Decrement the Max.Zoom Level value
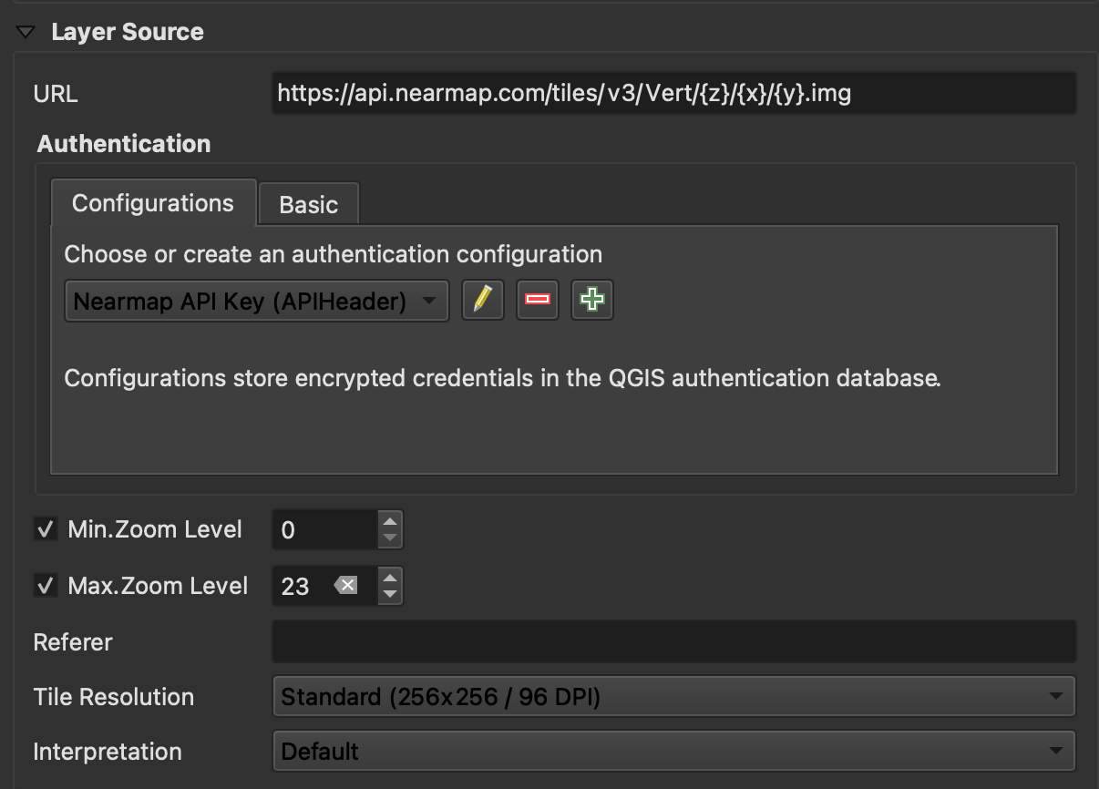This screenshot has width=1099, height=789. (x=390, y=593)
